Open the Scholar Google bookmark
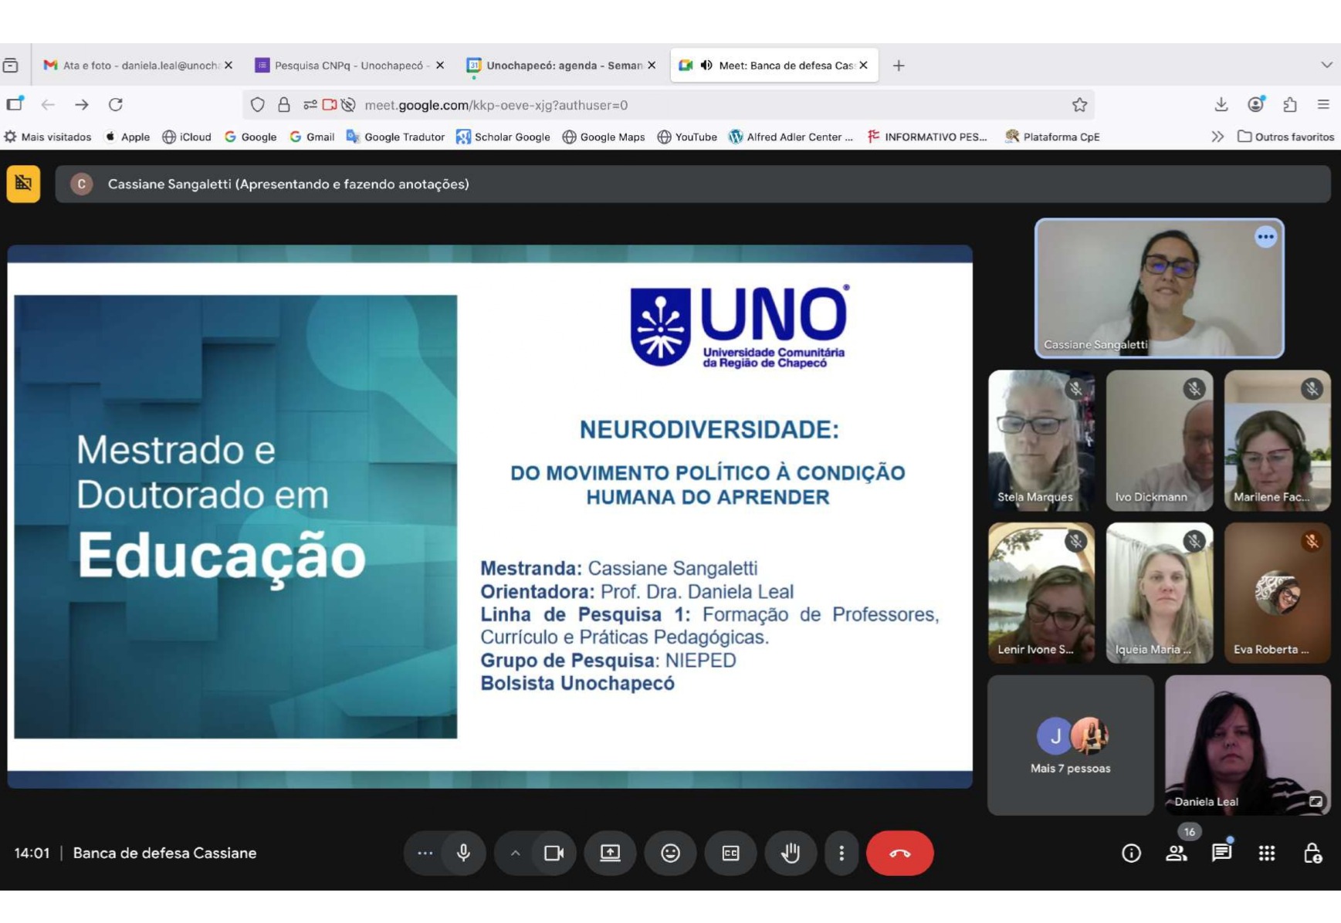The width and height of the screenshot is (1341, 923). click(503, 137)
